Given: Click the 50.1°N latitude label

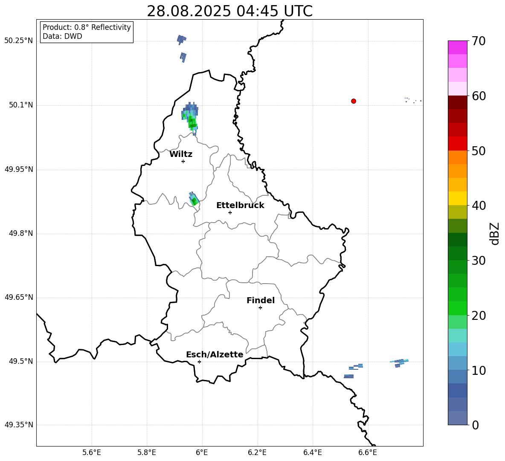Looking at the screenshot, I should pyautogui.click(x=21, y=105).
